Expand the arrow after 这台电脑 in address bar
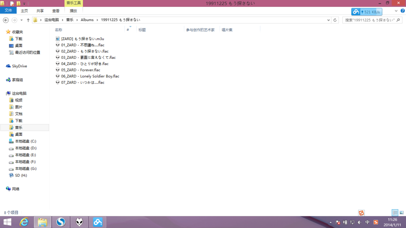Viewport: 406px width, 228px height. tap(63, 20)
